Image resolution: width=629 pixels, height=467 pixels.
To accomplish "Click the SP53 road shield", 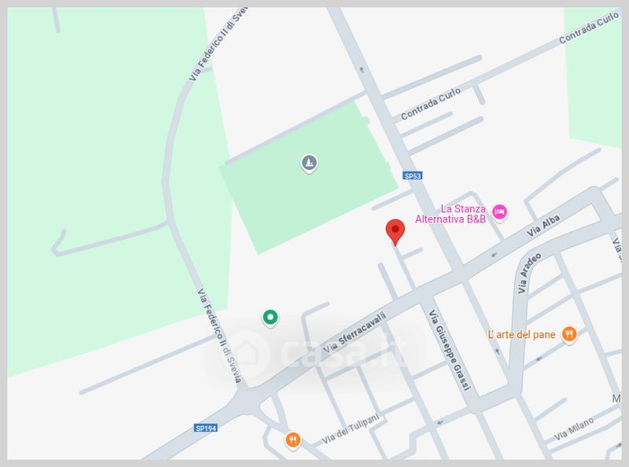I will click(x=412, y=176).
